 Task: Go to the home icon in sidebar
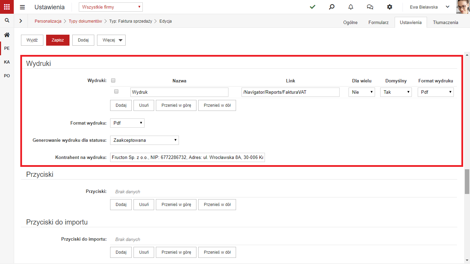pyautogui.click(x=7, y=35)
